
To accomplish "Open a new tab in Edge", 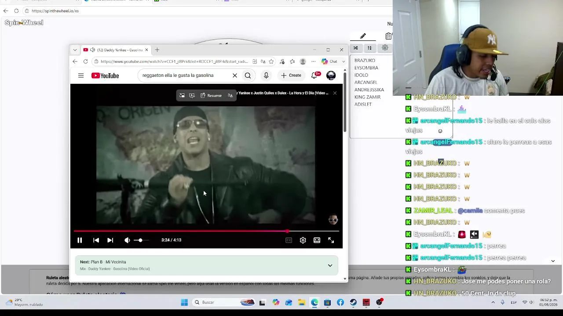I will coord(157,50).
